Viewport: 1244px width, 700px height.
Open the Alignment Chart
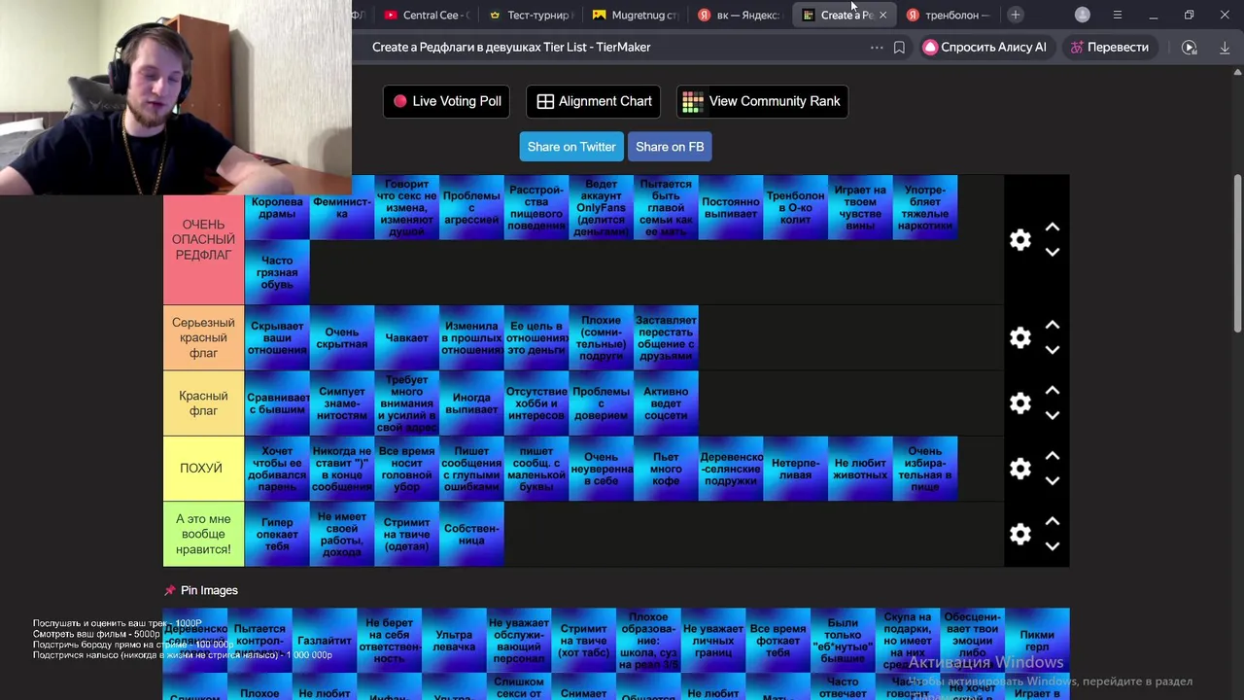[594, 101]
